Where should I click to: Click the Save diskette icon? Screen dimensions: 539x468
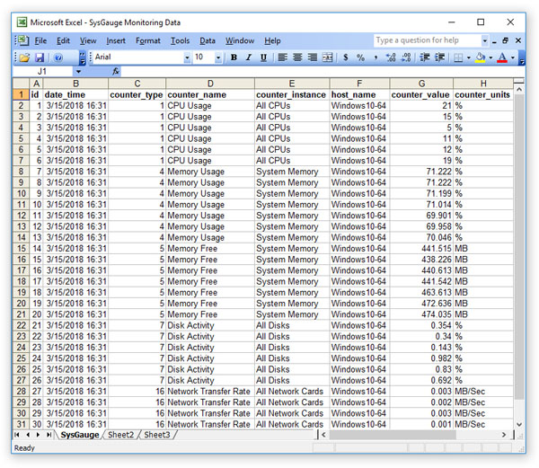[40, 57]
